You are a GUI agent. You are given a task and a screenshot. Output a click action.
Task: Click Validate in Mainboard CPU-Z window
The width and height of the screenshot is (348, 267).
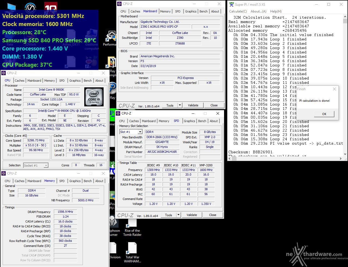point(193,105)
